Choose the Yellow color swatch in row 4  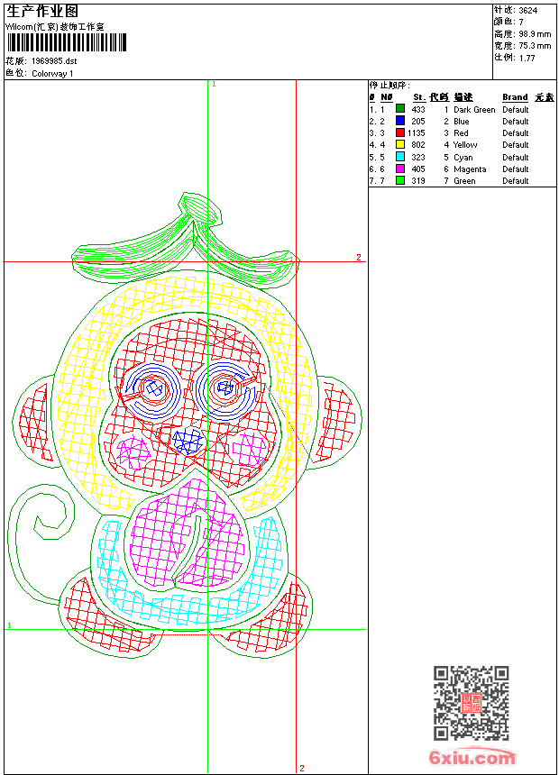tap(400, 144)
